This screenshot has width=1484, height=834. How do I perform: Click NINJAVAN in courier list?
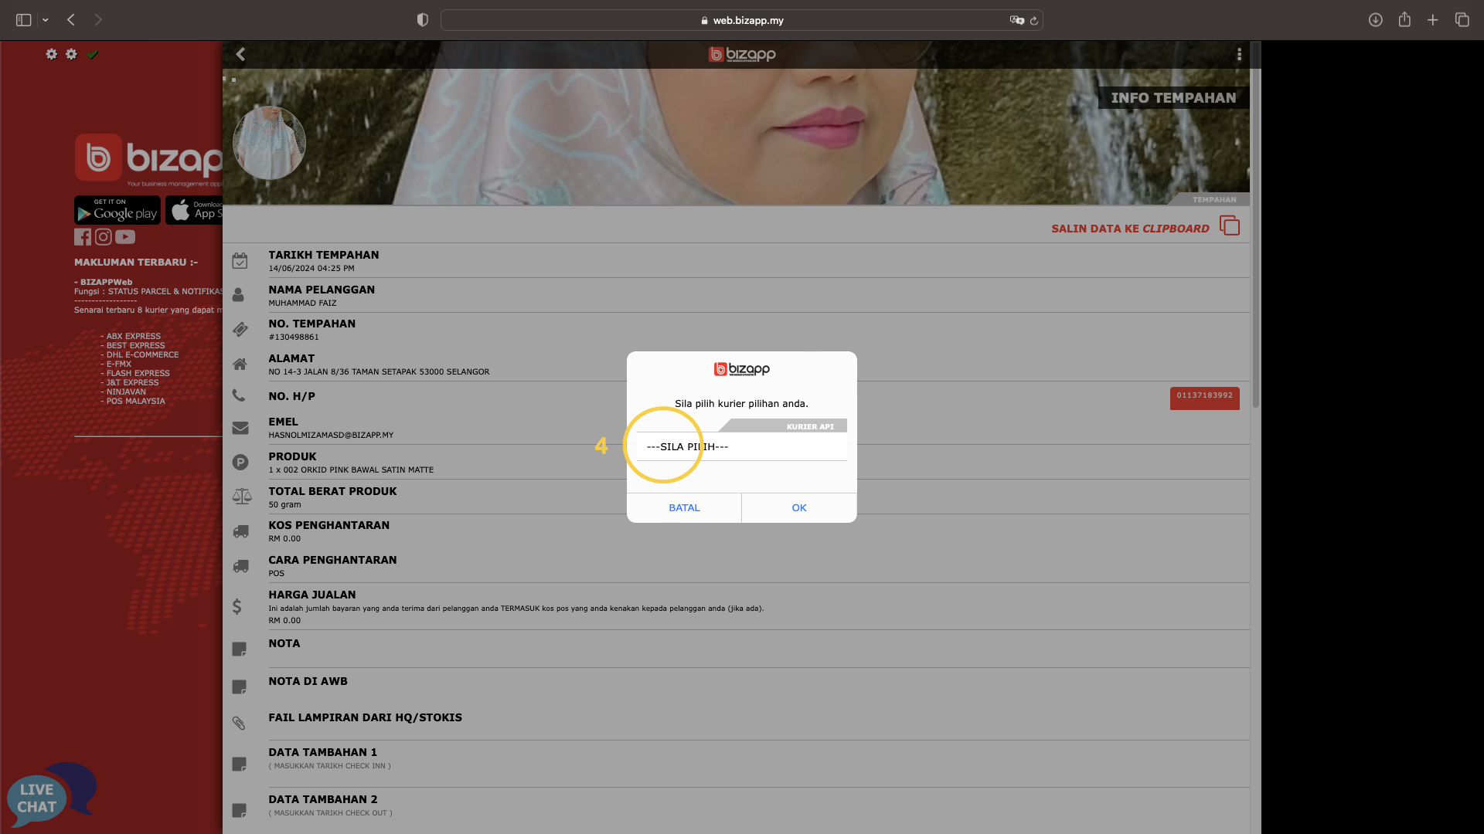[x=126, y=392]
